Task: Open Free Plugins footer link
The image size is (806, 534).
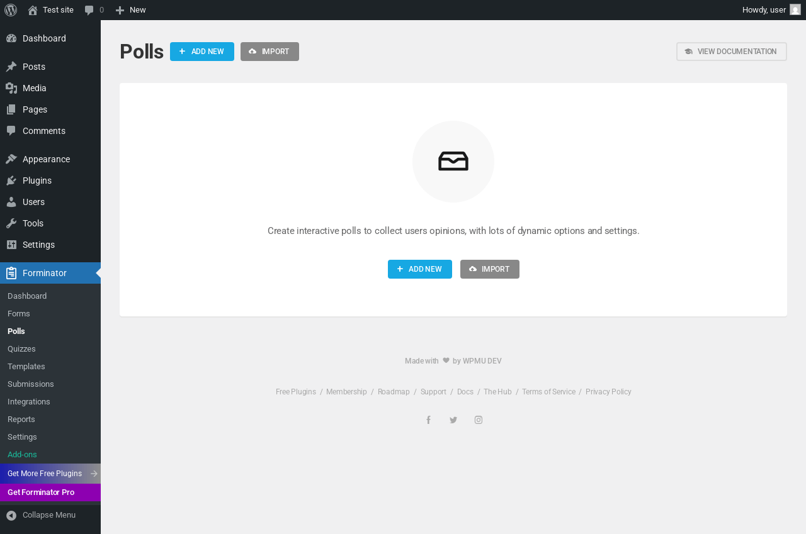Action: point(296,392)
